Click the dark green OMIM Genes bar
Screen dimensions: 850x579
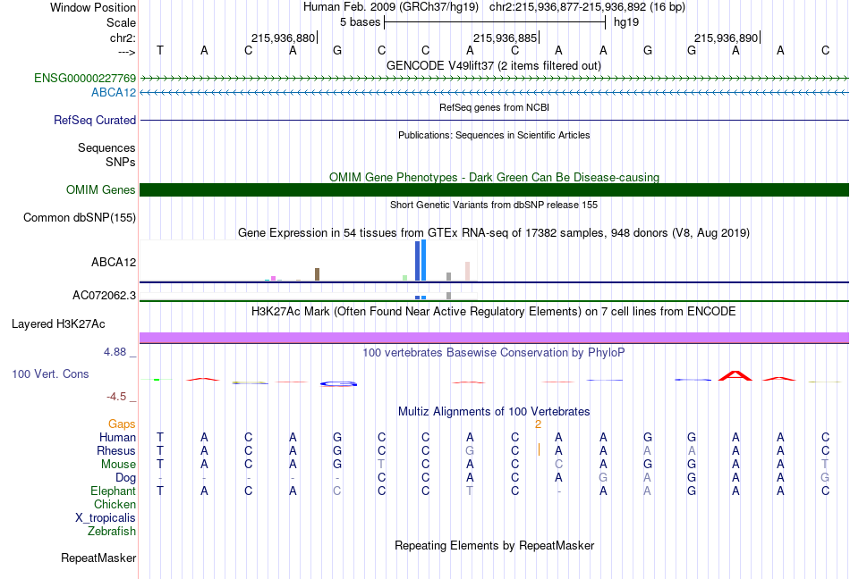[494, 190]
